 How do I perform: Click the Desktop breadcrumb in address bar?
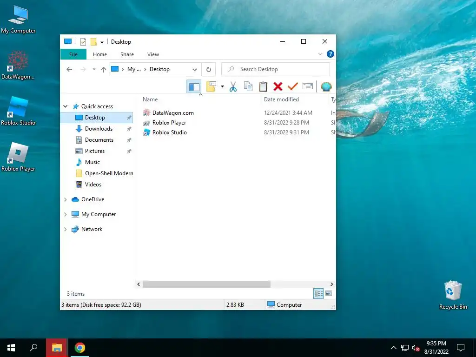pyautogui.click(x=159, y=69)
